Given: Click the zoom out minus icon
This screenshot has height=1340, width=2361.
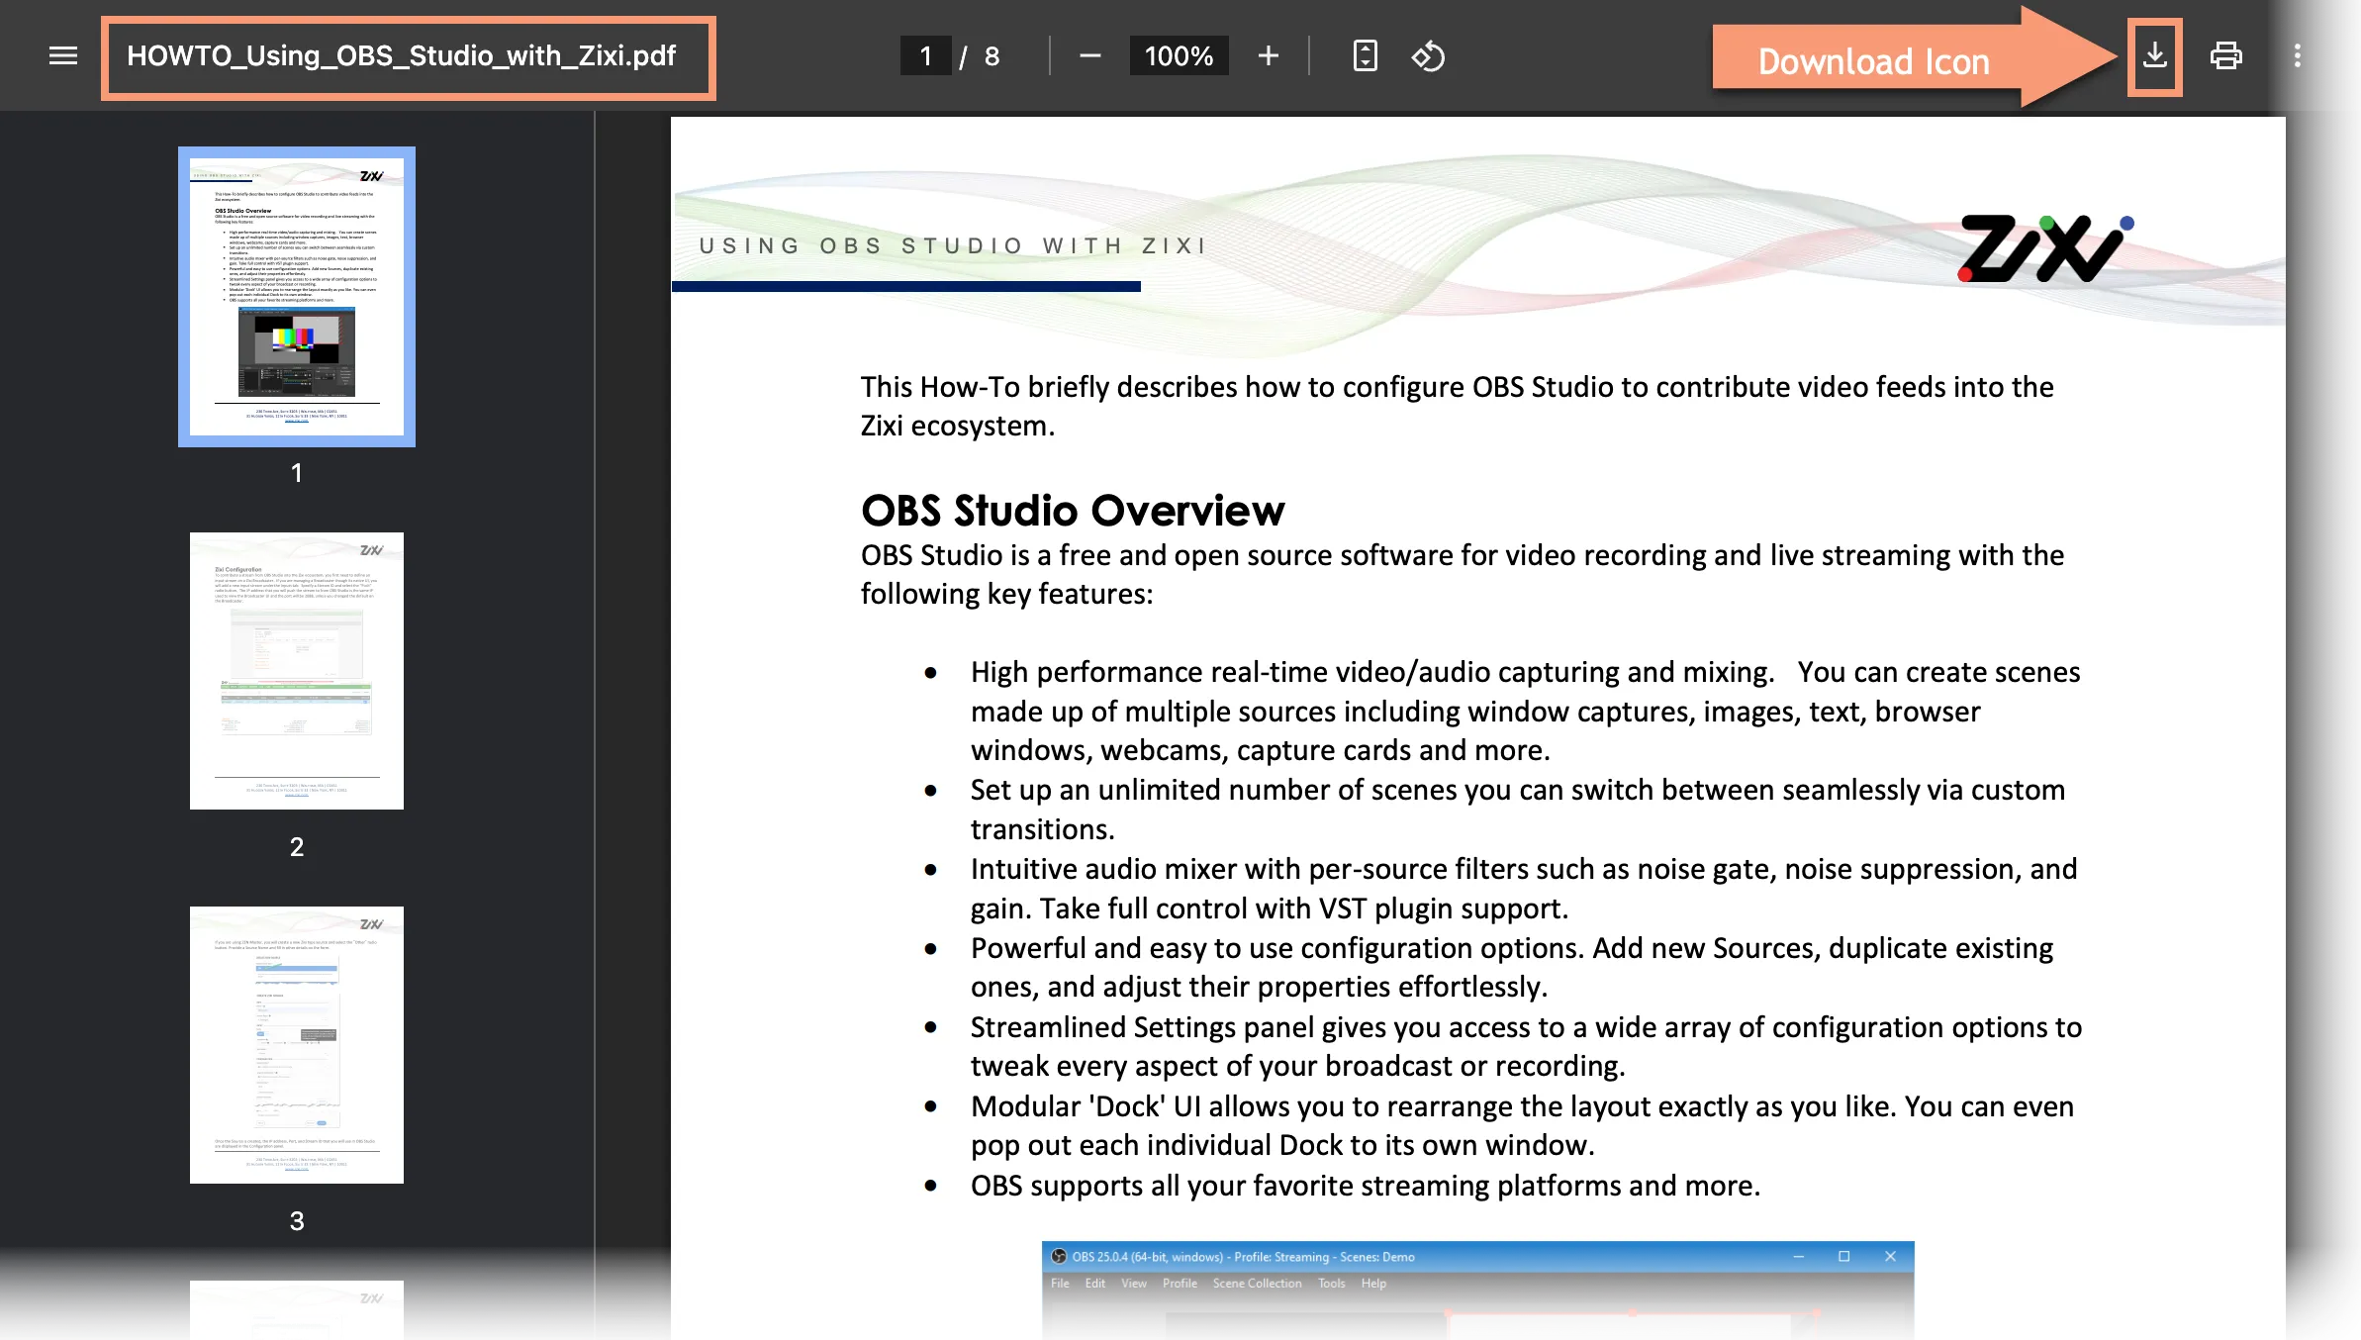Looking at the screenshot, I should pyautogui.click(x=1089, y=56).
